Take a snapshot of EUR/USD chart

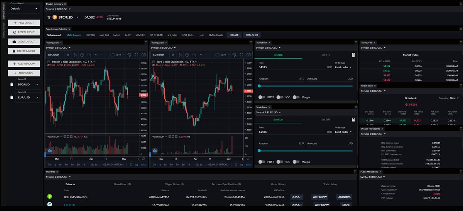click(249, 55)
